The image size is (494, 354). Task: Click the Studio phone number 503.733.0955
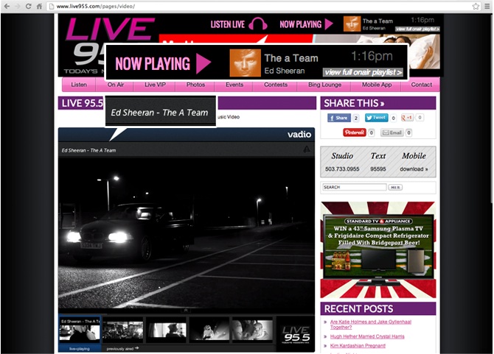[342, 169]
